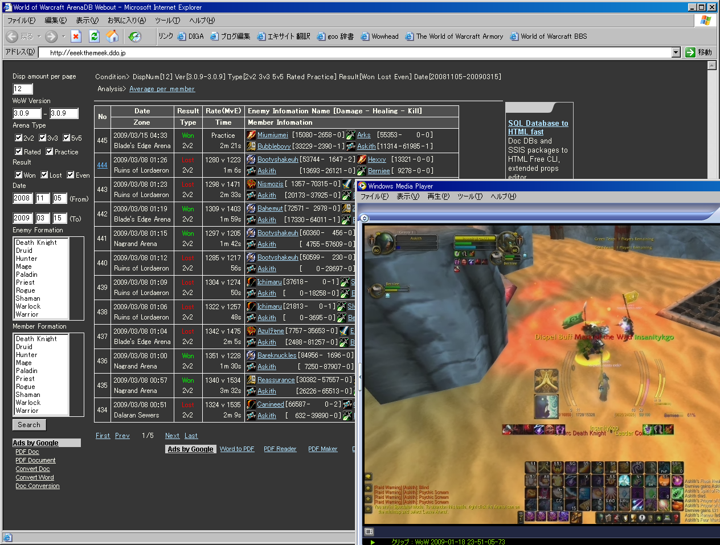Click the Home icon in IE toolbar

click(113, 36)
